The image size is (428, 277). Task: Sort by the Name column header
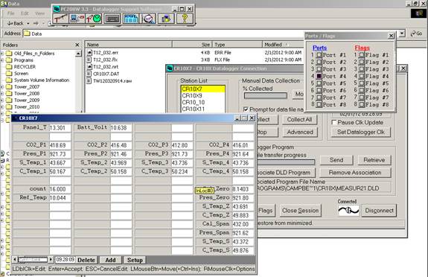(x=128, y=45)
